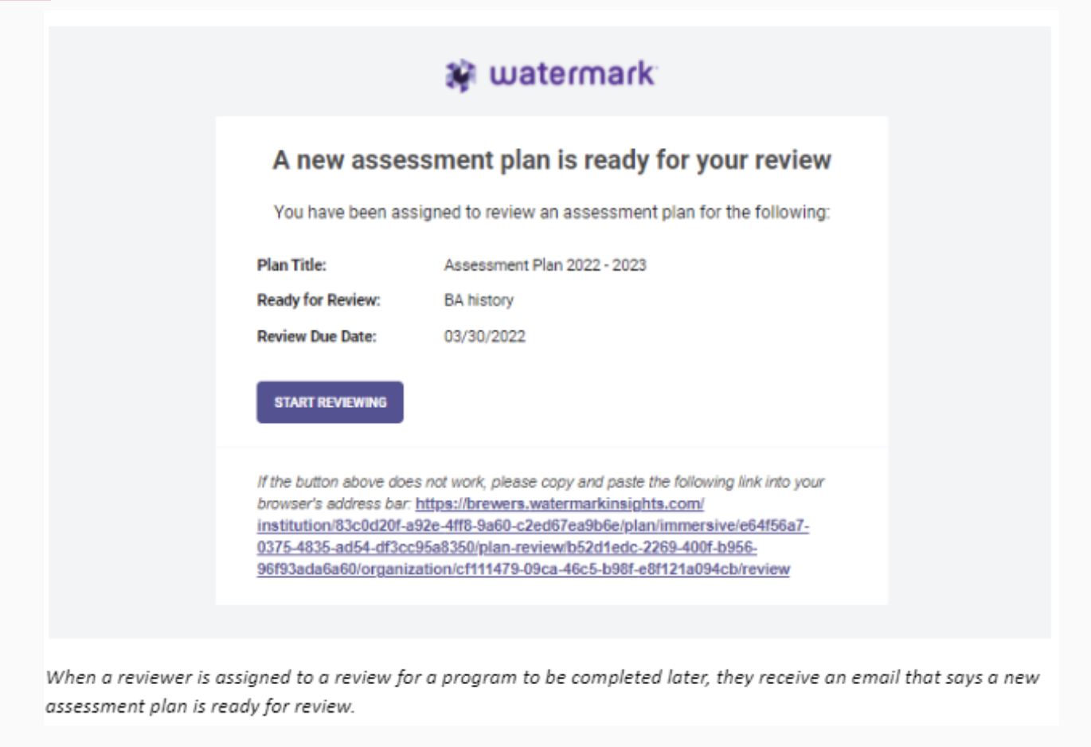Viewport: 1091px width, 747px height.
Task: Click the link line starting with institution/83c0d20f
Action: pos(533,526)
